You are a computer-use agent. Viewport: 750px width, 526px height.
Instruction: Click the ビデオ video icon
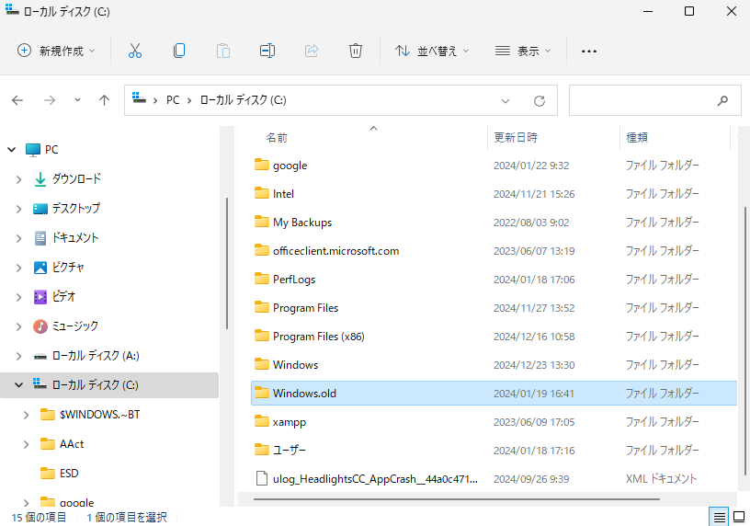[x=40, y=297]
